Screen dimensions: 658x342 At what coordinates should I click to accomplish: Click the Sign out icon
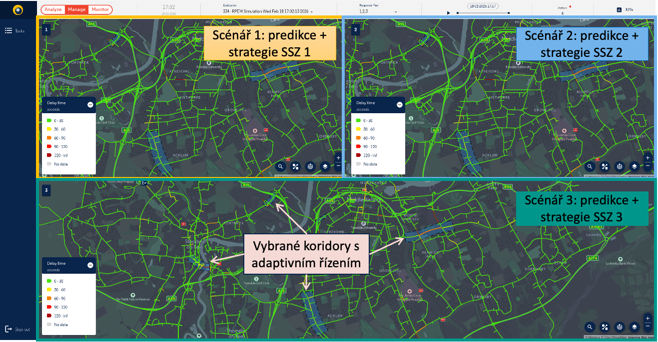click(8, 329)
